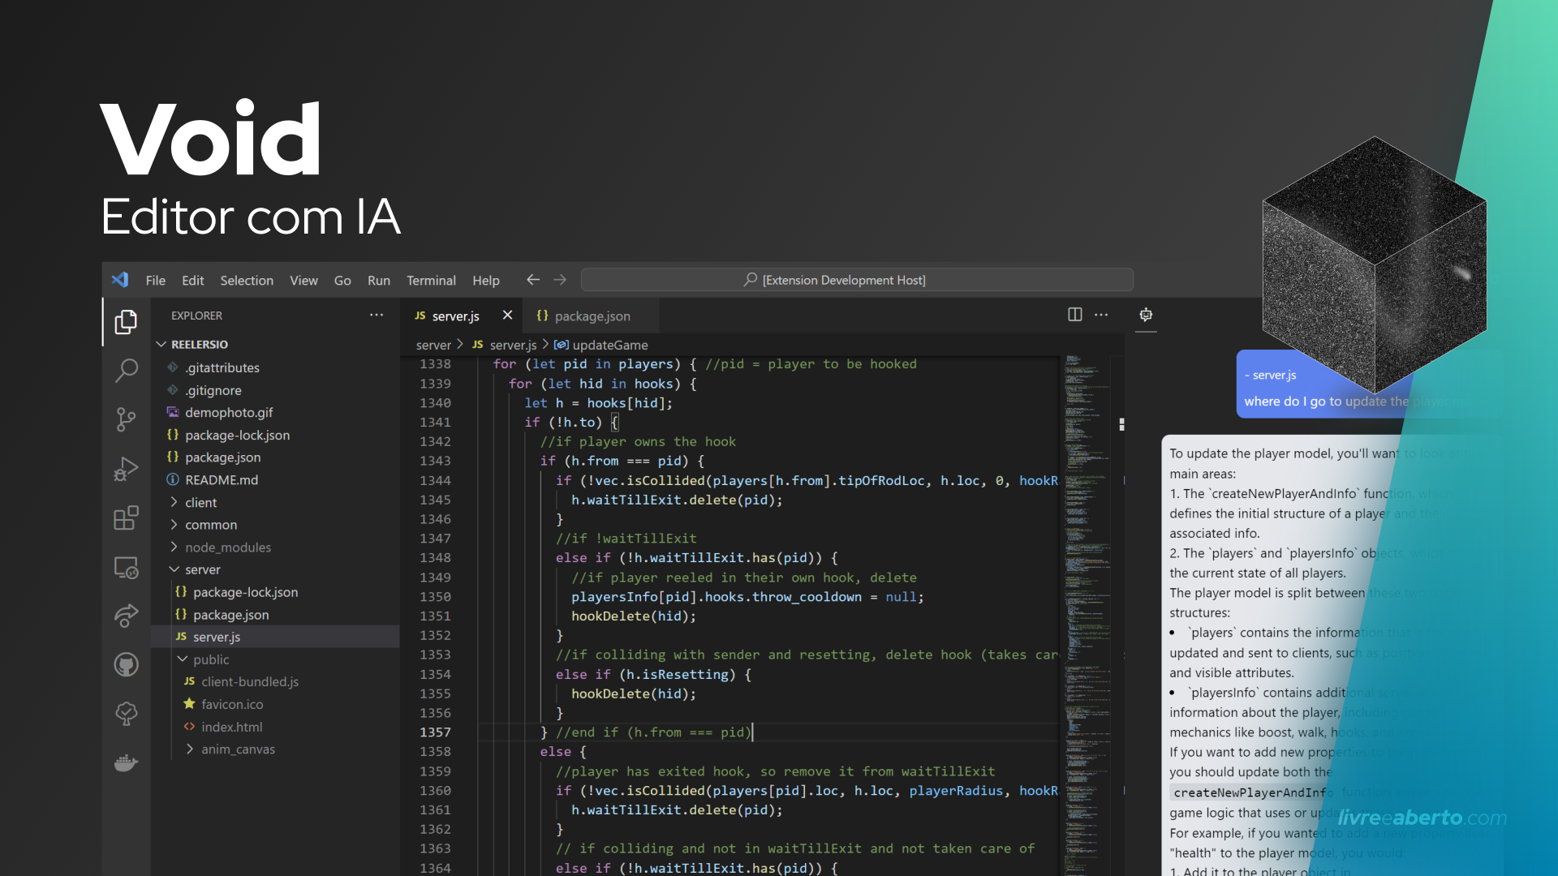Navigate back with the left arrow
Viewport: 1558px width, 876px height.
tap(532, 279)
